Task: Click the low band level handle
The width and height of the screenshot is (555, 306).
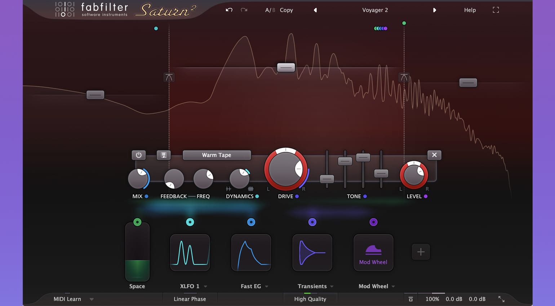Action: click(x=95, y=95)
